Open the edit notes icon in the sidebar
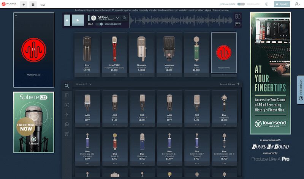Viewport: 304px width, 179px height. [x=67, y=105]
